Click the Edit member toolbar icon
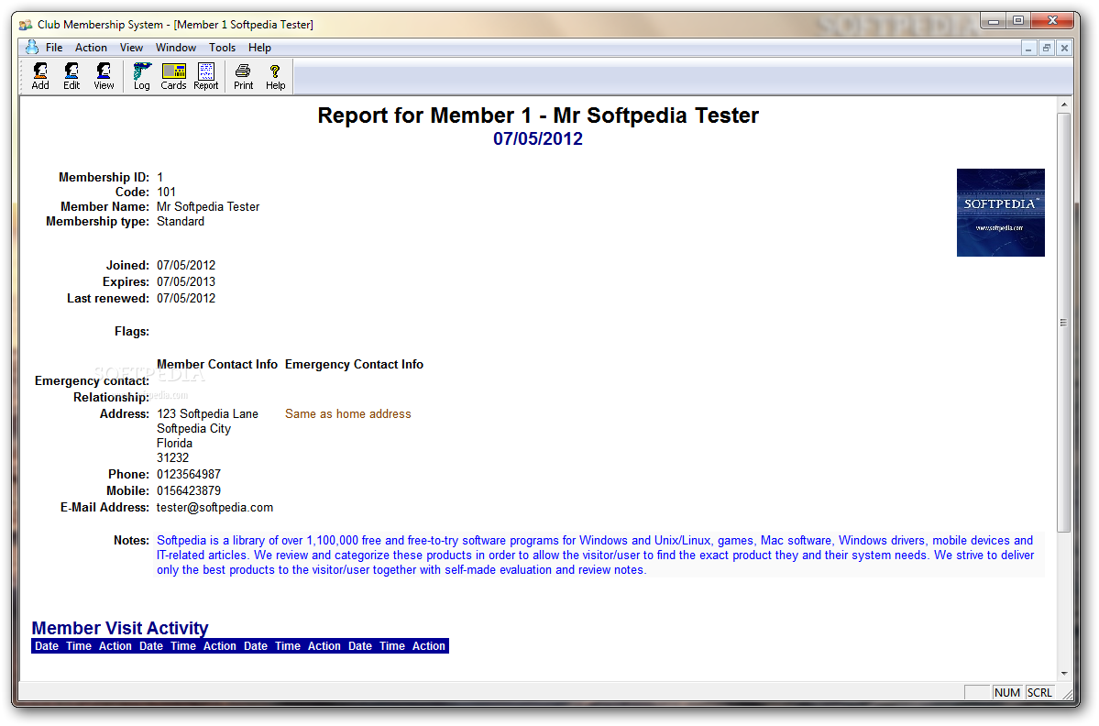 pyautogui.click(x=71, y=76)
